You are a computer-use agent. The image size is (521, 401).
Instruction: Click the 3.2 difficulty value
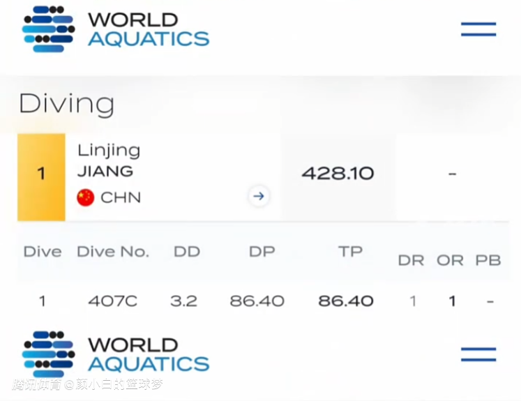(183, 301)
